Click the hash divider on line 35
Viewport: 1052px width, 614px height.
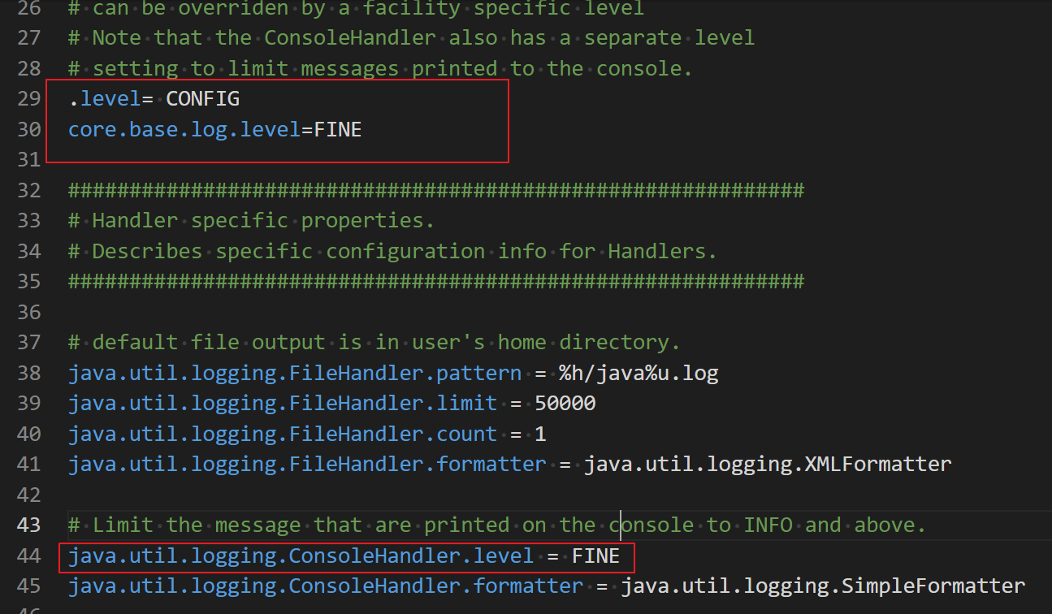[436, 282]
